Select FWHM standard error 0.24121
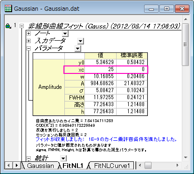 pyautogui.click(x=132, y=97)
